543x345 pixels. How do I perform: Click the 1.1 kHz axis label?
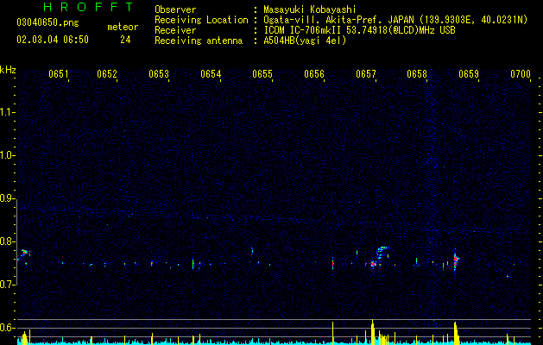point(8,112)
